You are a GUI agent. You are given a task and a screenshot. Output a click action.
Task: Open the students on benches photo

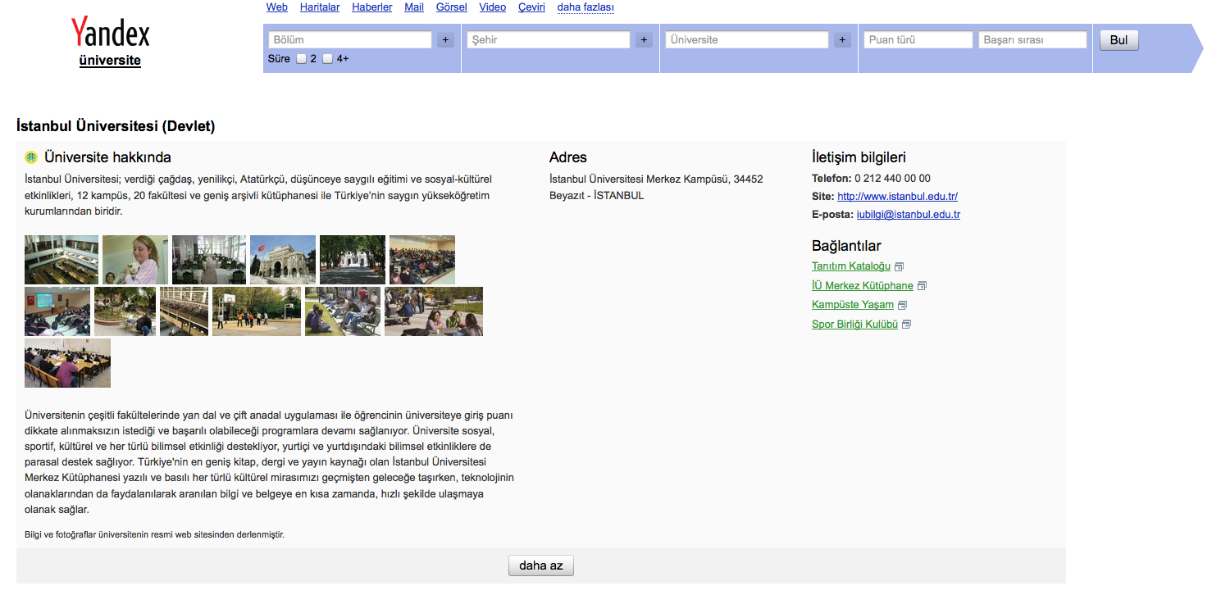343,311
